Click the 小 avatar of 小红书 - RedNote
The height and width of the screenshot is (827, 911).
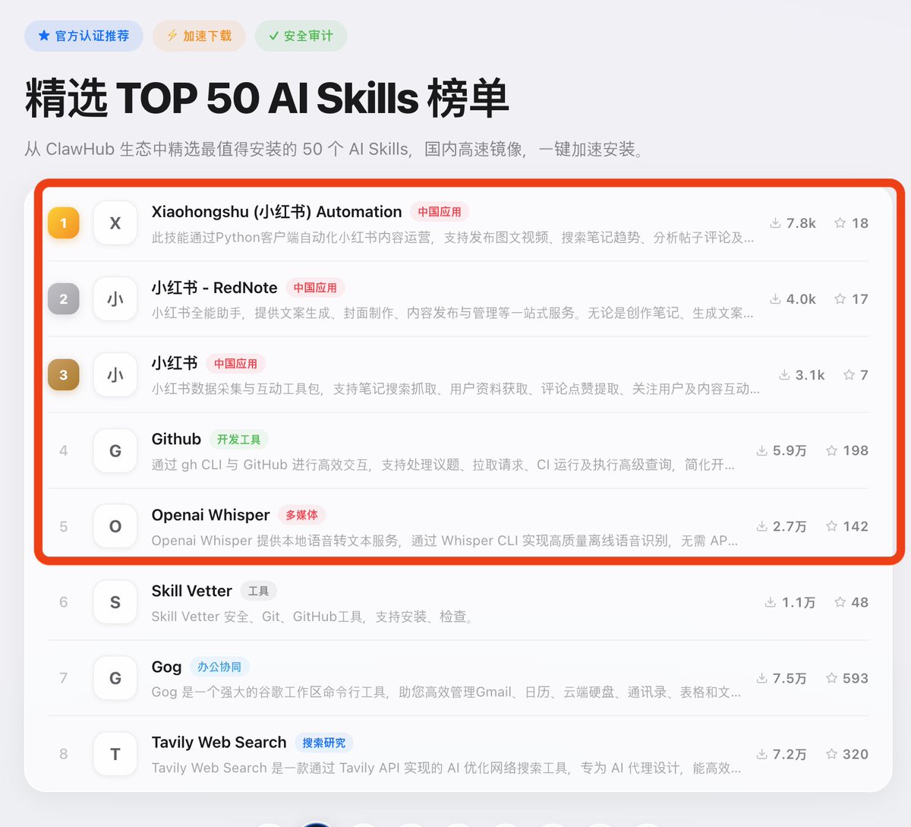click(x=115, y=299)
